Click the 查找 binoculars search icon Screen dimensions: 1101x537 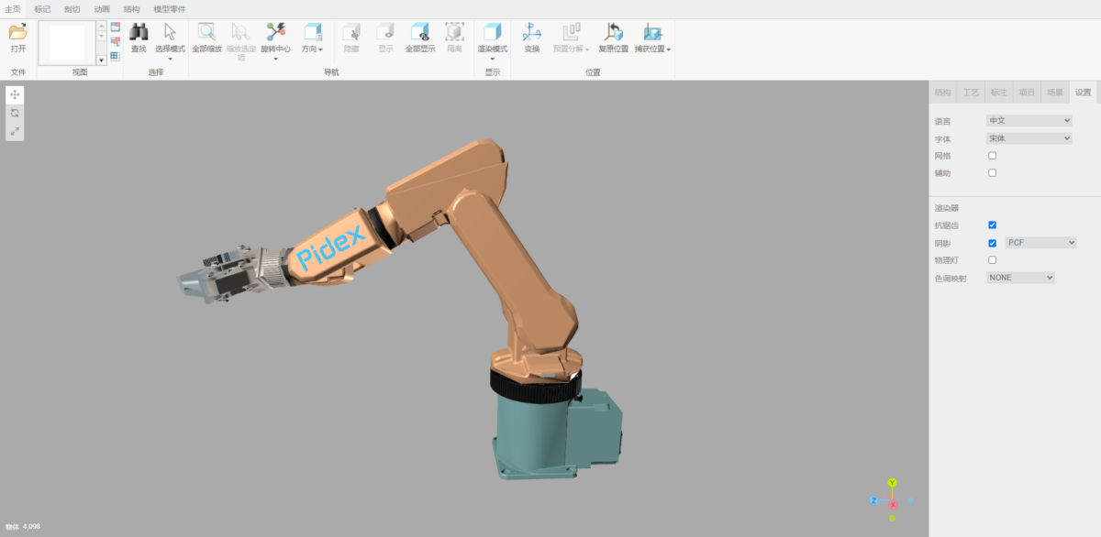(x=139, y=33)
